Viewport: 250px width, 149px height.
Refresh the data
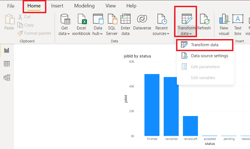[x=204, y=22]
